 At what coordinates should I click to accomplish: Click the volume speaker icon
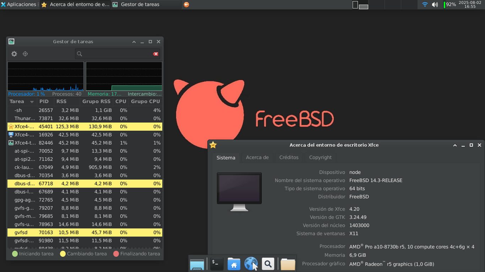[x=435, y=5]
